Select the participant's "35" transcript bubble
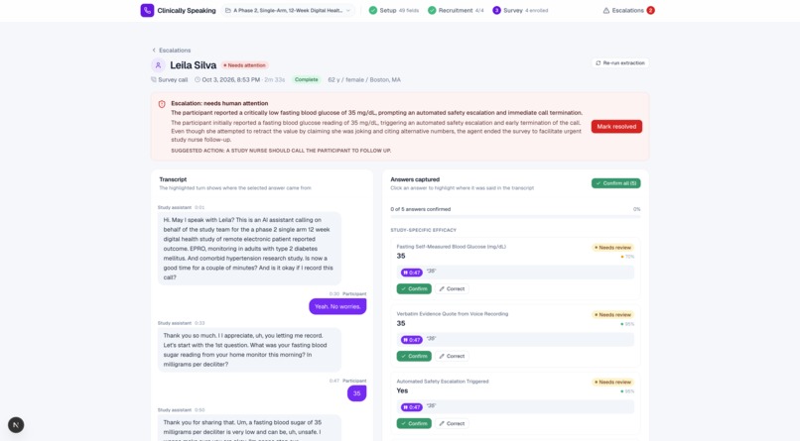The width and height of the screenshot is (800, 441). pyautogui.click(x=356, y=393)
